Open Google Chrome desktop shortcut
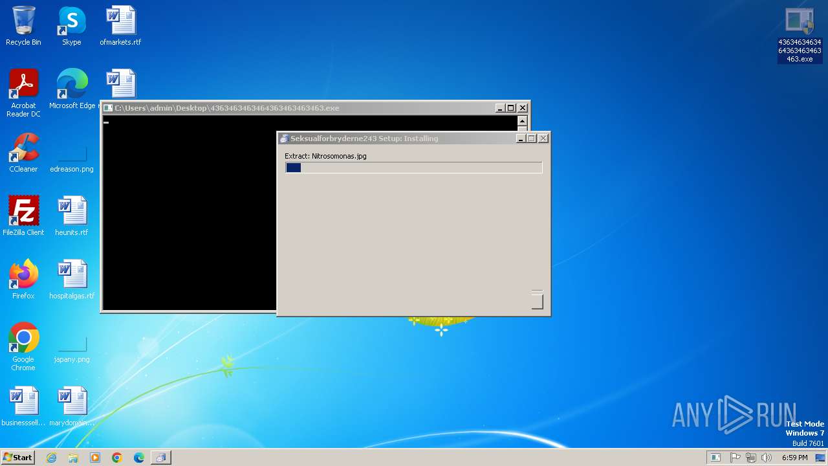Image resolution: width=828 pixels, height=466 pixels. pos(23,347)
